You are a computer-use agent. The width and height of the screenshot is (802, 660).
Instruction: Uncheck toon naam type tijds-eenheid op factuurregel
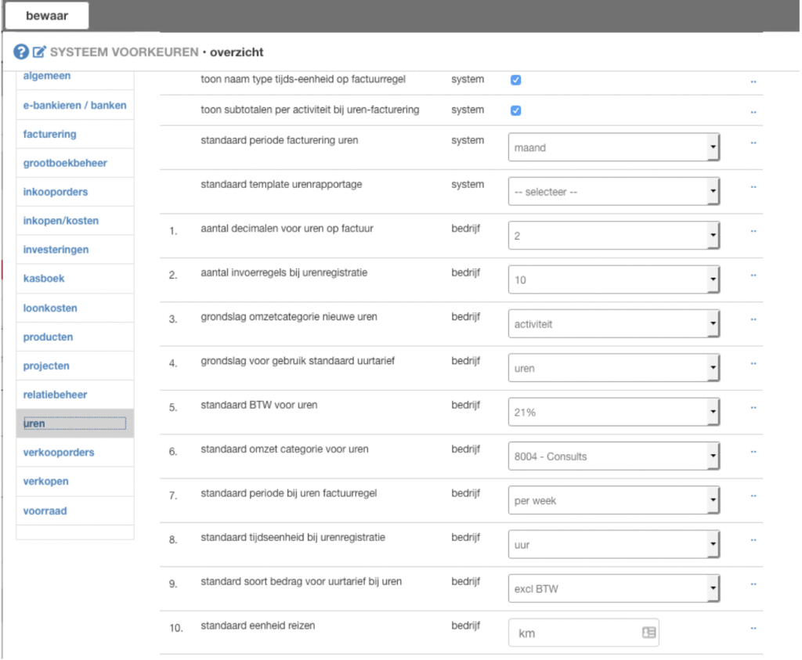coord(516,80)
